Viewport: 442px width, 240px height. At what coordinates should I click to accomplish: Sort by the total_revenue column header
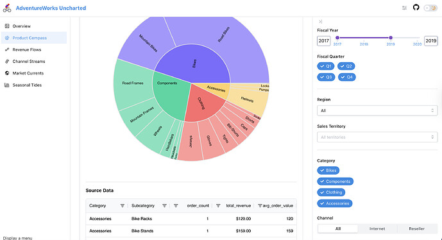238,206
